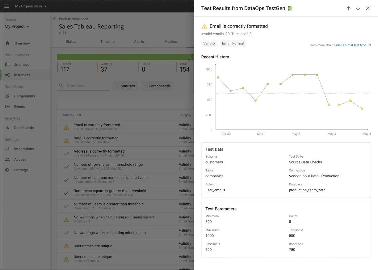
Task: Open the hamburger navigation menu
Action: coord(7,6)
